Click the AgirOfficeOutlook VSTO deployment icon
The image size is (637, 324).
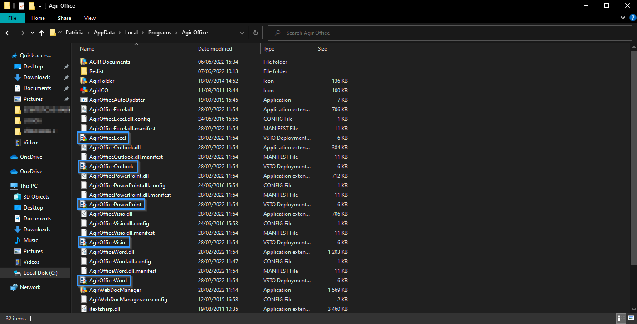(83, 167)
